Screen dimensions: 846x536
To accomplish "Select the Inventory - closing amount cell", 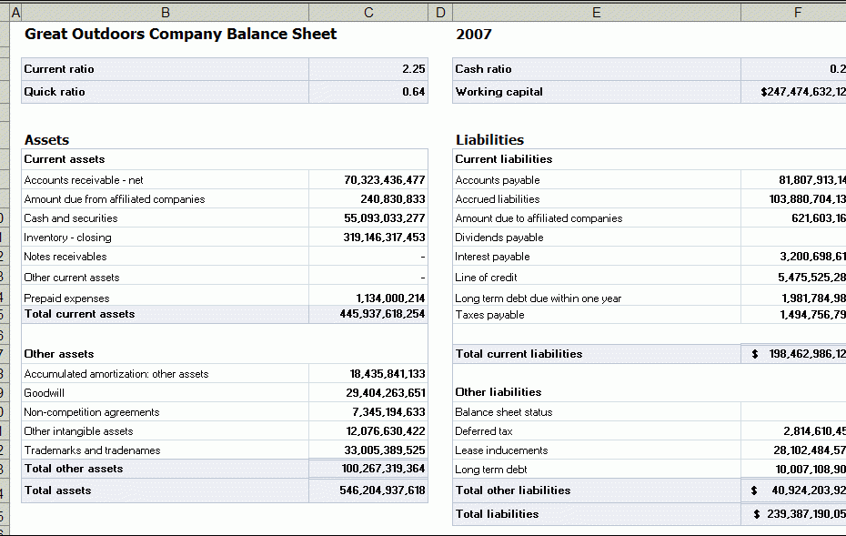I will (x=368, y=237).
